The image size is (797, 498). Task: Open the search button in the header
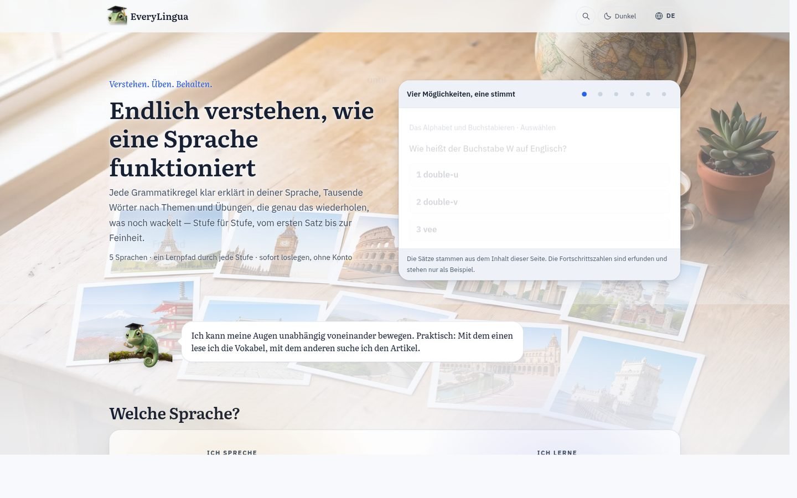click(x=586, y=16)
